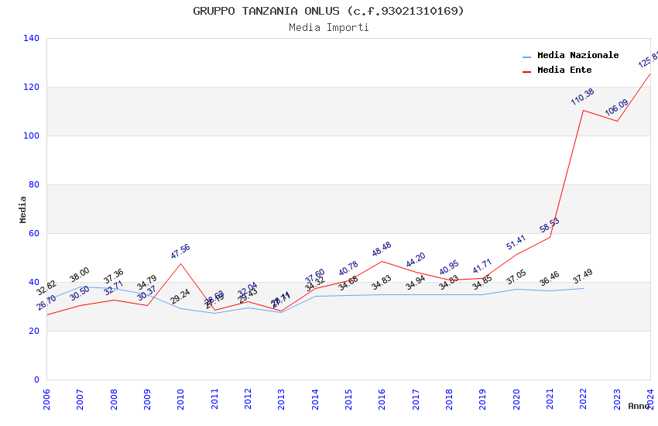Click the 47.56 data label for 2010

coord(180,251)
